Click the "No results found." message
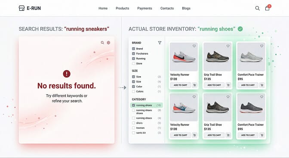The width and height of the screenshot is (289, 158). point(67,86)
